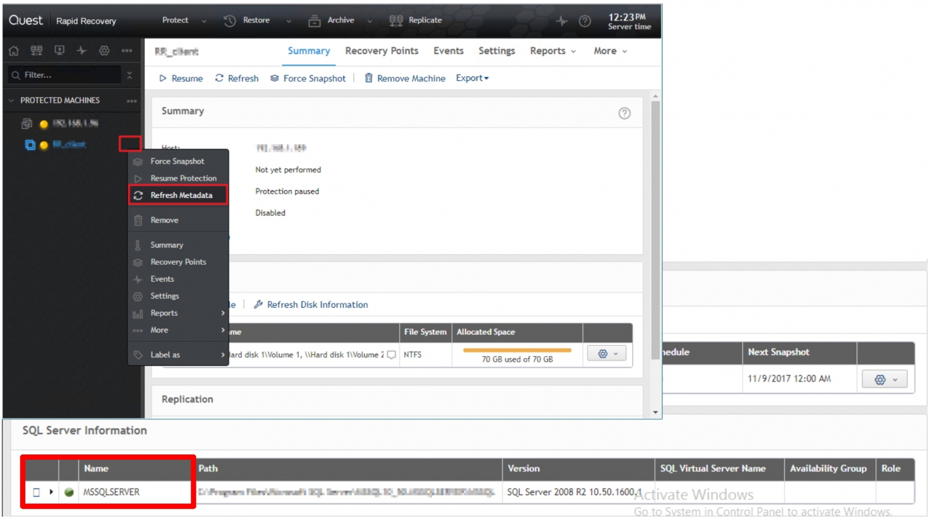Switch to the Recovery Points tab
Image resolution: width=932 pixels, height=519 pixels.
pyautogui.click(x=382, y=51)
